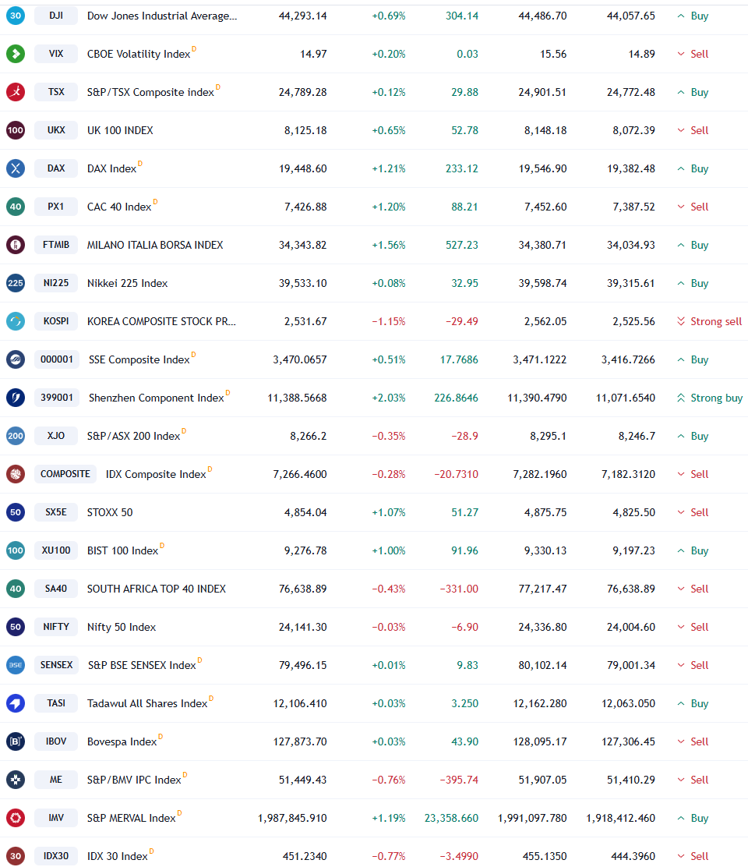Open the Shenzhen Component Index link
748x867 pixels.
tap(157, 398)
